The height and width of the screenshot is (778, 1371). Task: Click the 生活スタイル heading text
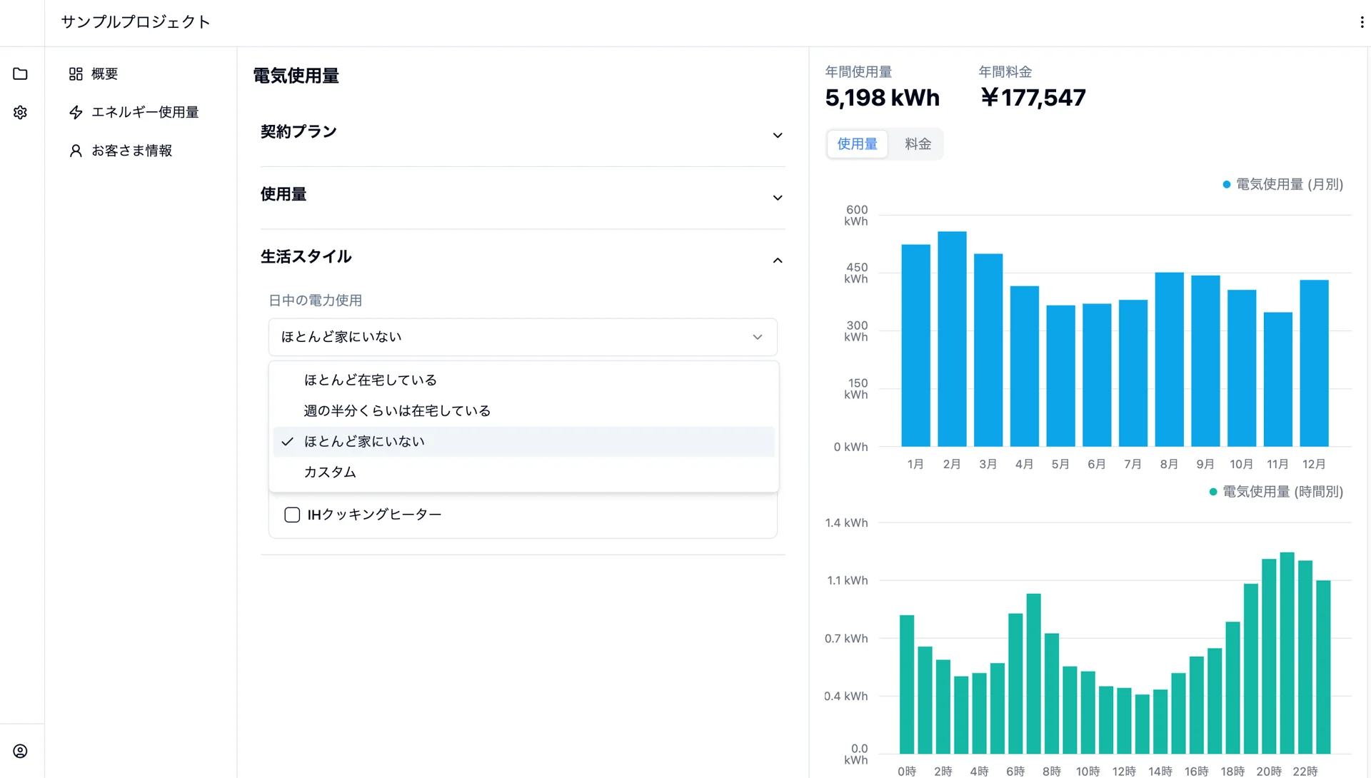[x=306, y=257]
